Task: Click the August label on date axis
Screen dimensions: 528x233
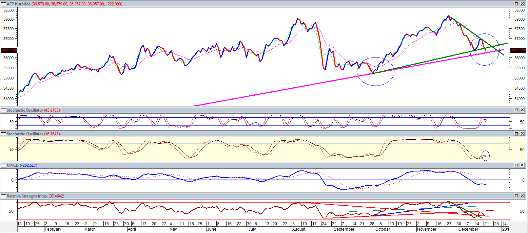Action: tap(298, 229)
